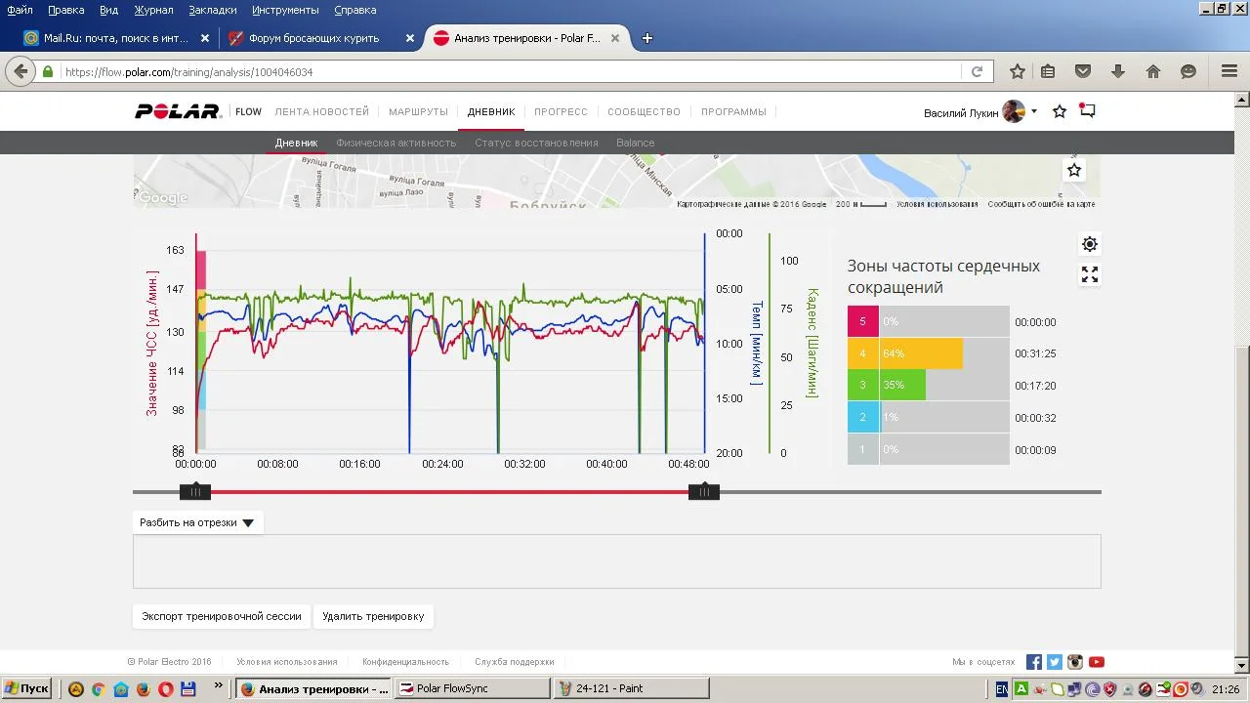Open Polar notifications speech bubble icon
This screenshot has height=703, width=1250.
[x=1087, y=111]
